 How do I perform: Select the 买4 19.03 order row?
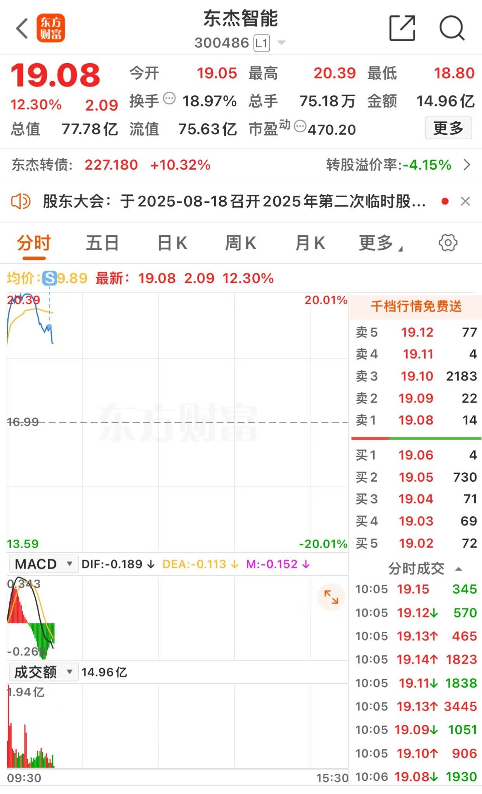[x=416, y=521]
